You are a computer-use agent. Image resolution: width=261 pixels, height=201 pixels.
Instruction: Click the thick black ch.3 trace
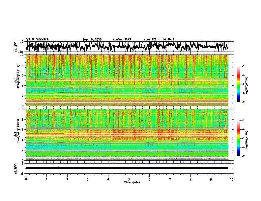[127, 168]
